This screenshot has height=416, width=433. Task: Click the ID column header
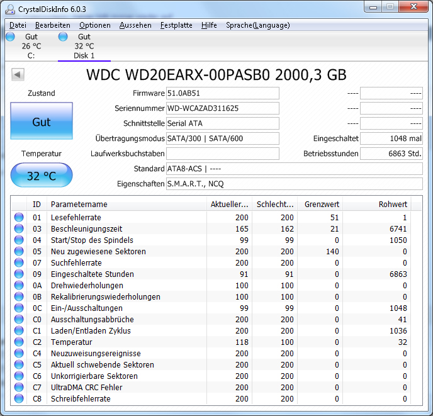tap(37, 204)
